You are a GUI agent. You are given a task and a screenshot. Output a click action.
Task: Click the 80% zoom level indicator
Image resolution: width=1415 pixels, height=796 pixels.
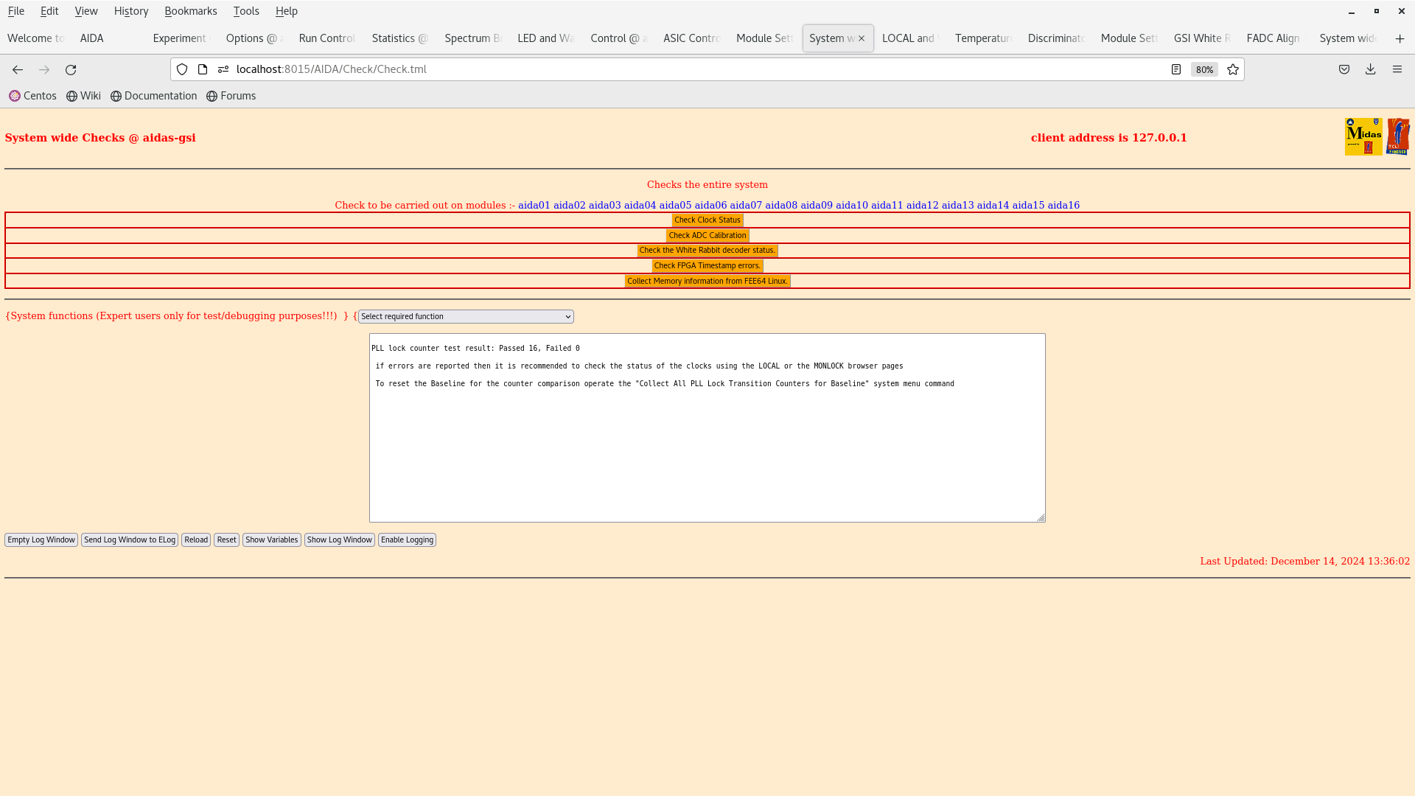(x=1204, y=69)
